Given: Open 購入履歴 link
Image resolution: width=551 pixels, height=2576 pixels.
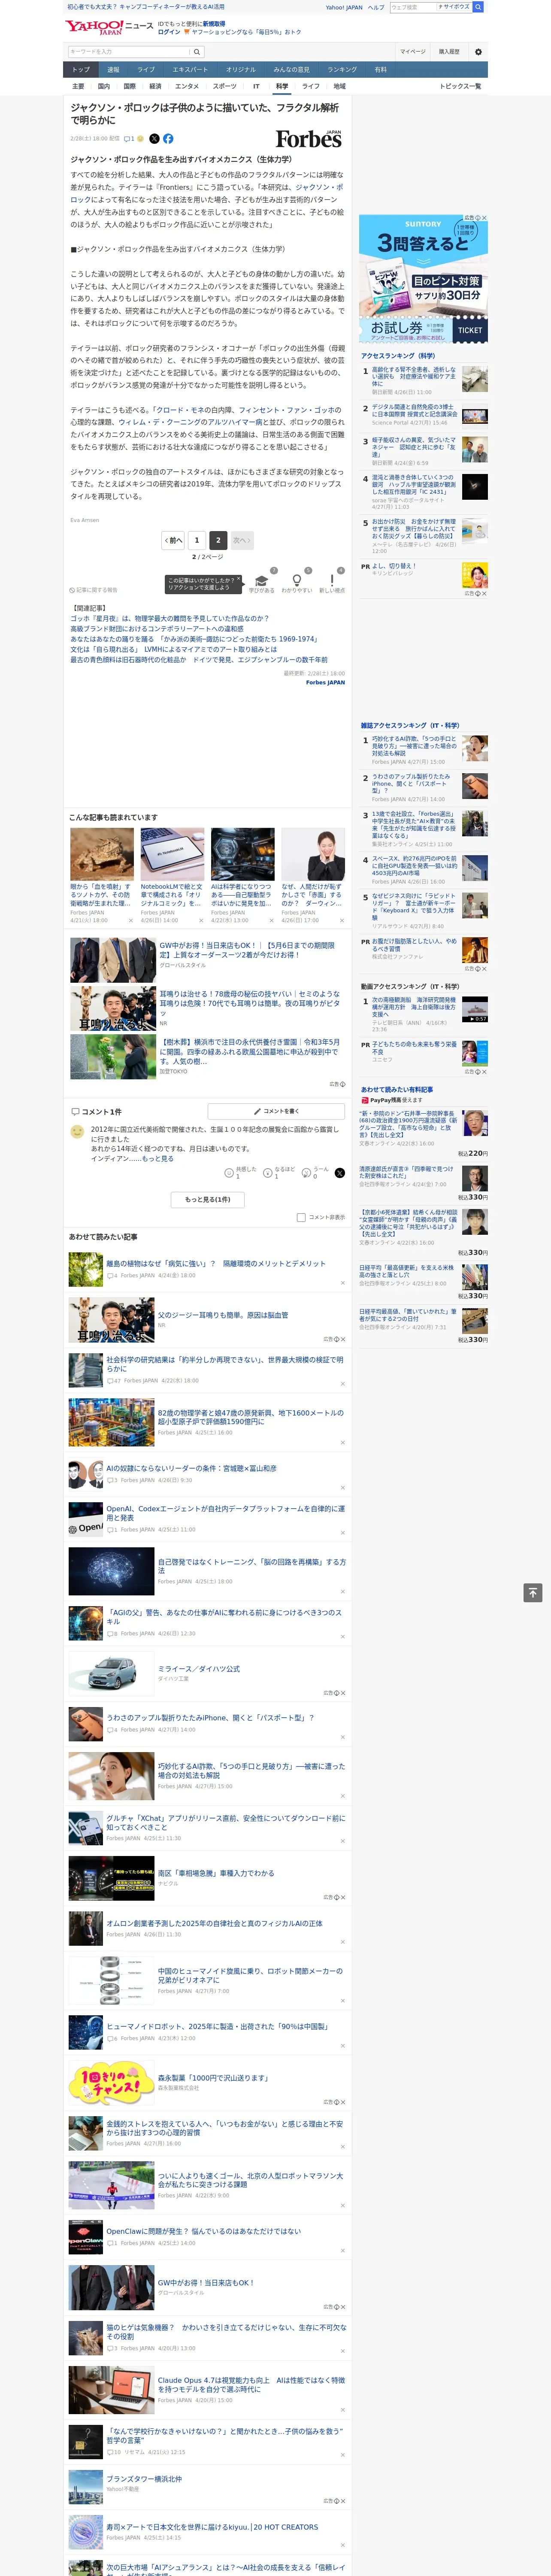Looking at the screenshot, I should (x=449, y=52).
